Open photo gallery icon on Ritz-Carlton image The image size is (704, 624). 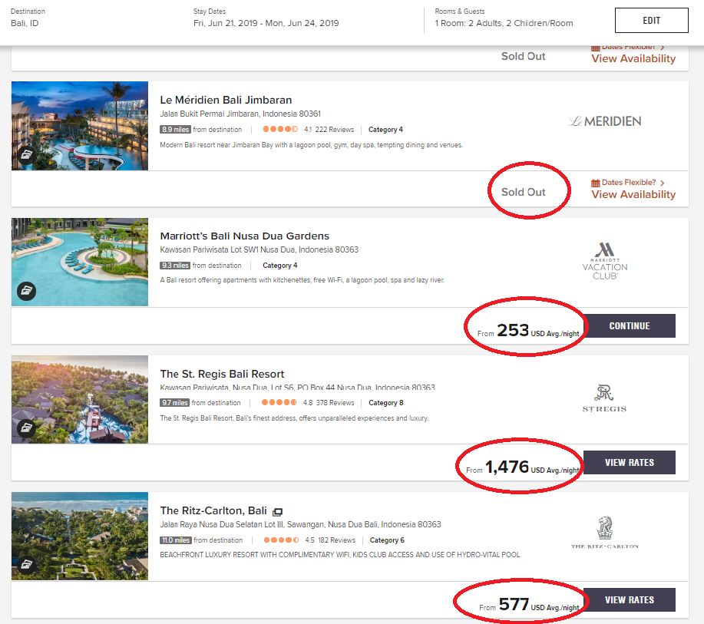27,564
